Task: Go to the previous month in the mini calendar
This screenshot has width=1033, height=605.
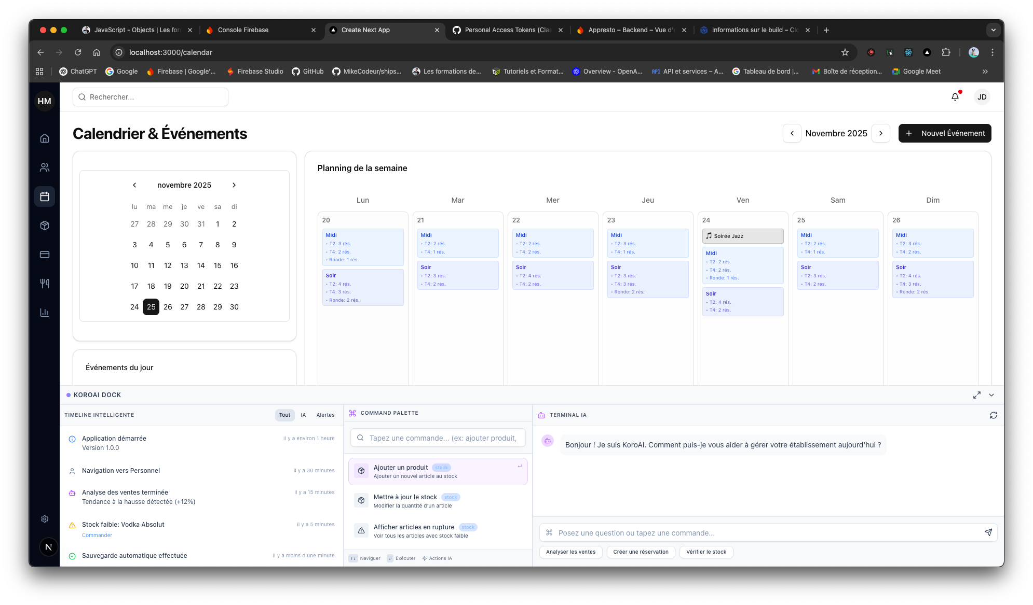Action: pos(134,185)
